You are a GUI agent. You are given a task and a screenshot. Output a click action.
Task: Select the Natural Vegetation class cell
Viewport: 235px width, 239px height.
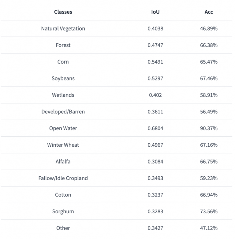point(63,28)
